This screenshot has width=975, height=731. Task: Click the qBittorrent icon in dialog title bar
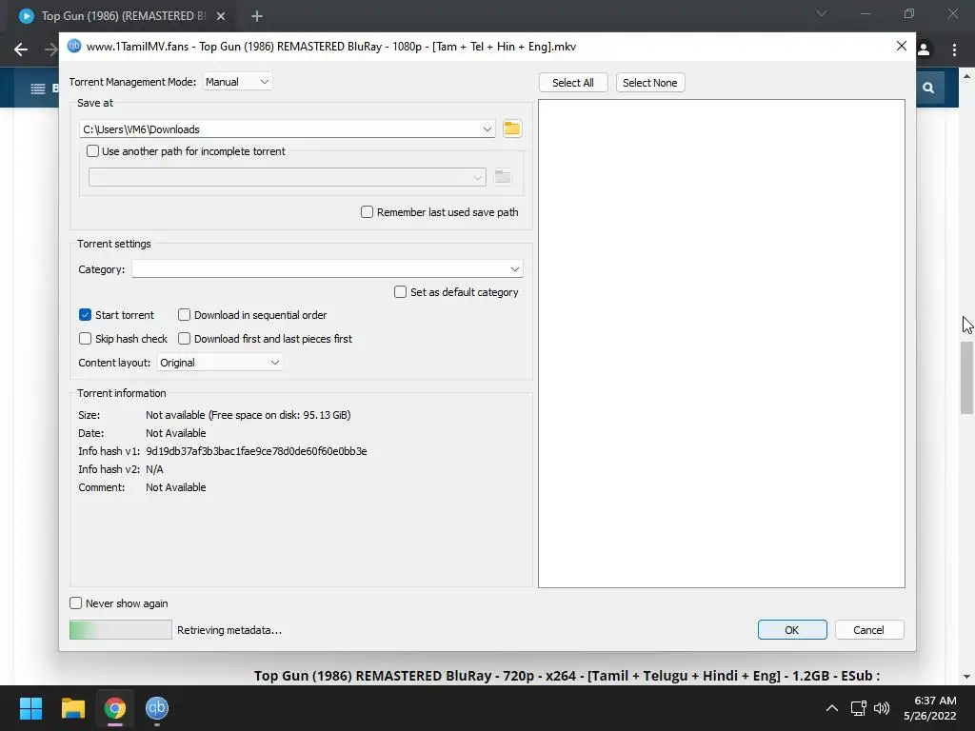pos(74,46)
